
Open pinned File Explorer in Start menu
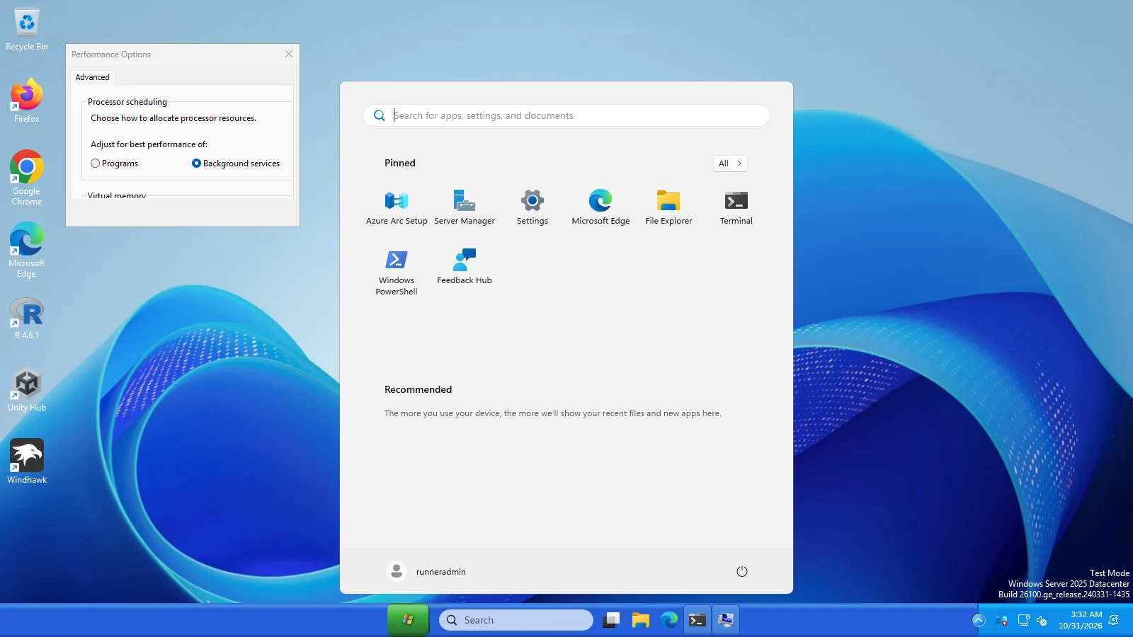point(668,207)
